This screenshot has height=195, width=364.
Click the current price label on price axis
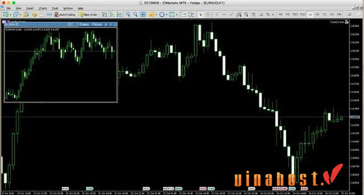click(x=355, y=117)
